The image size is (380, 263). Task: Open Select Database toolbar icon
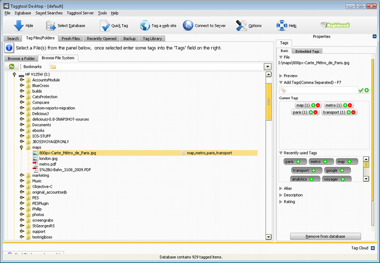[x=51, y=26]
